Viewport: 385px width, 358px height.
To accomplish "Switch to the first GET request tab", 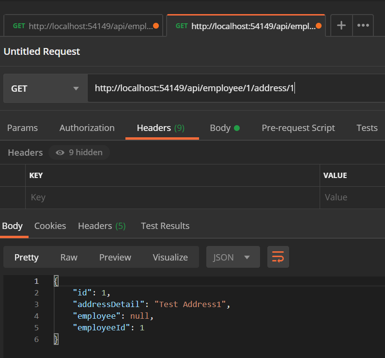I will point(83,26).
